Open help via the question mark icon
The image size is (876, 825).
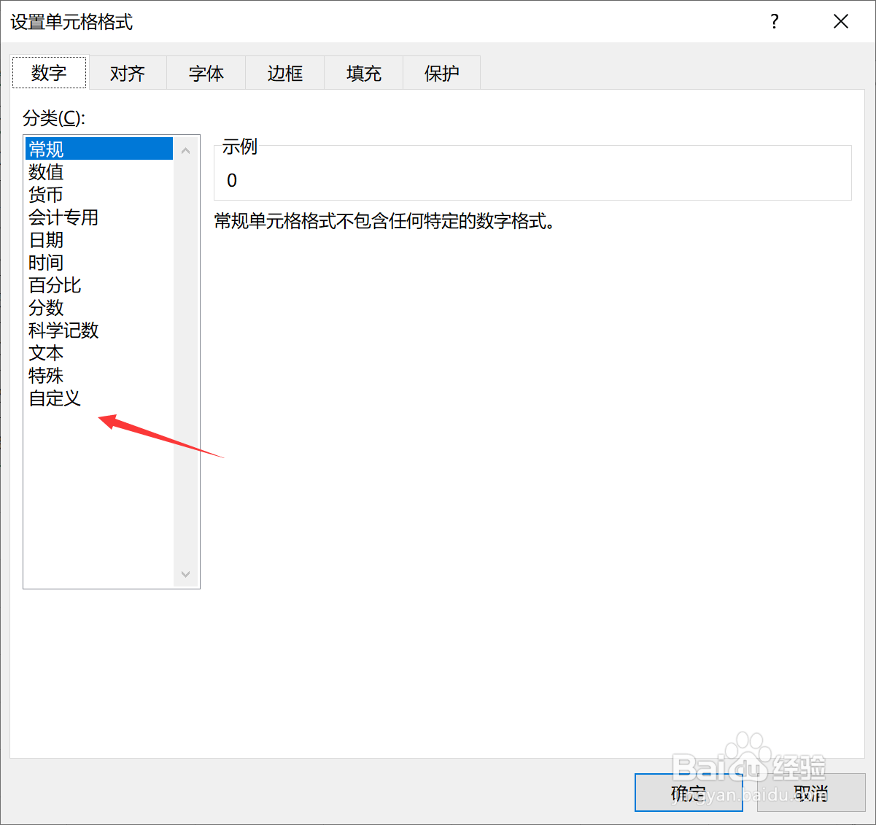pyautogui.click(x=775, y=22)
